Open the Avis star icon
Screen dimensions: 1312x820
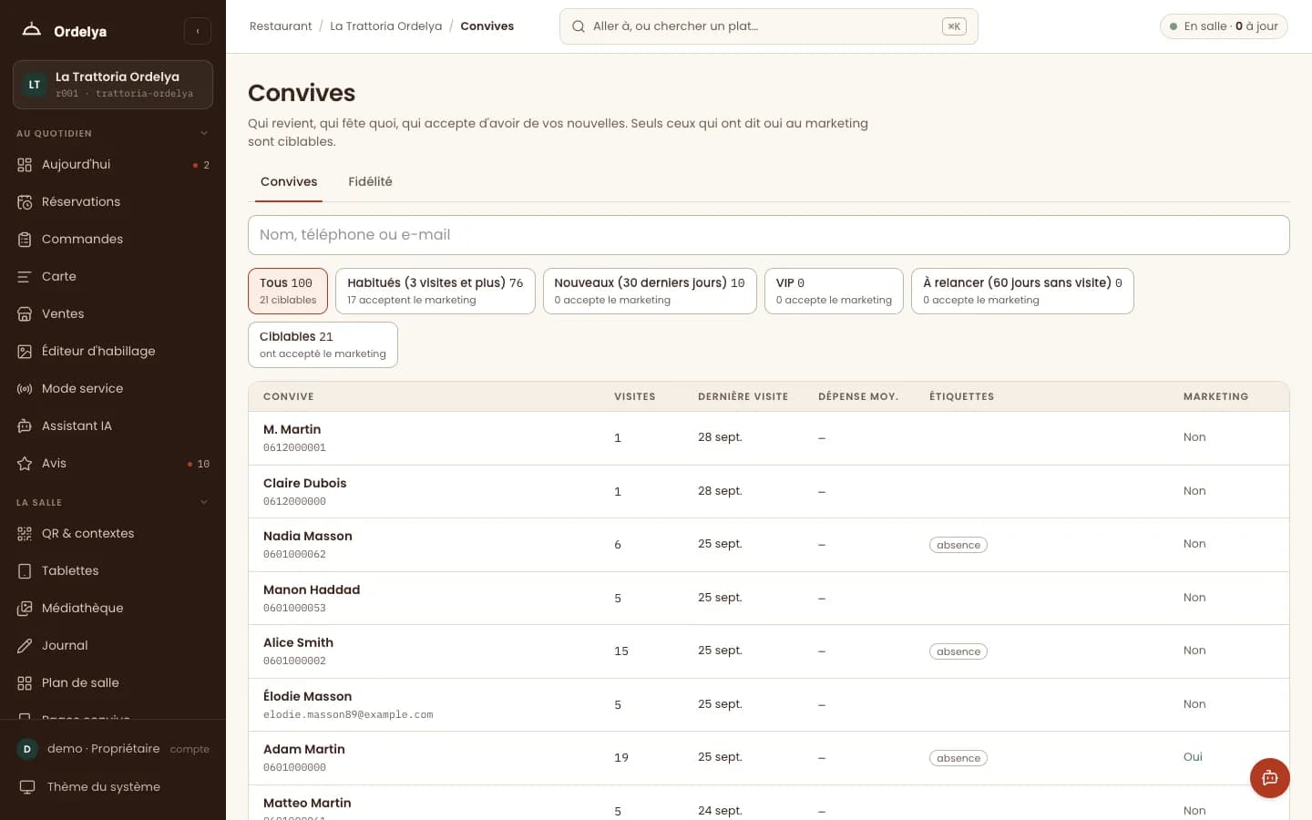click(x=25, y=464)
